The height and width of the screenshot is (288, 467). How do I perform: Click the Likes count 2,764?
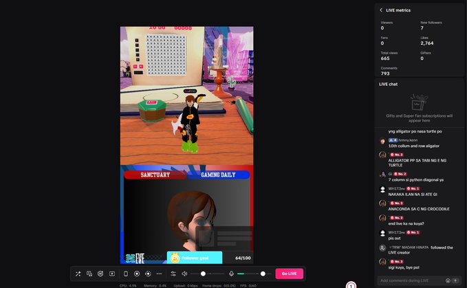point(427,43)
